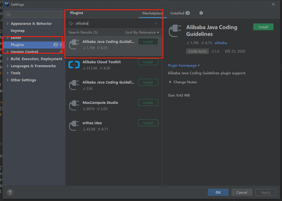Viewport: 282px width, 201px height.
Task: Click the installed plugins count badge 2
Action: (x=188, y=13)
